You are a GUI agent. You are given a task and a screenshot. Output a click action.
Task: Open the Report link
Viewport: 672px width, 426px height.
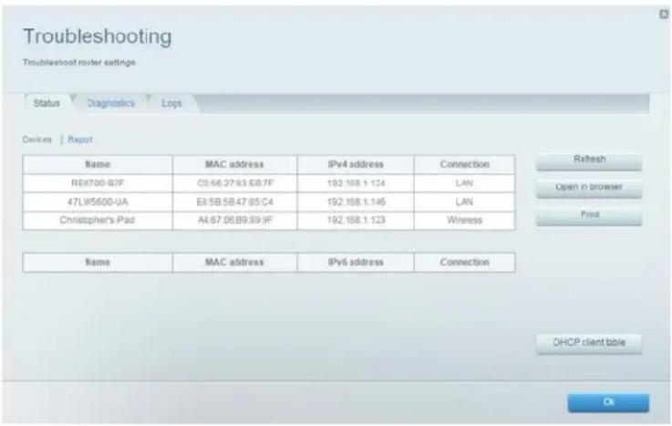pyautogui.click(x=80, y=140)
